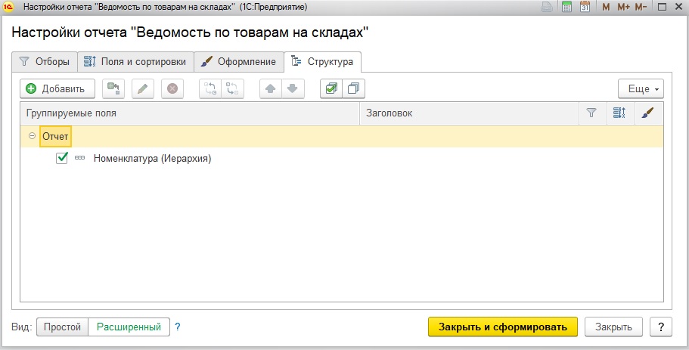Click the Закрыть button
689x350 pixels.
pyautogui.click(x=613, y=327)
